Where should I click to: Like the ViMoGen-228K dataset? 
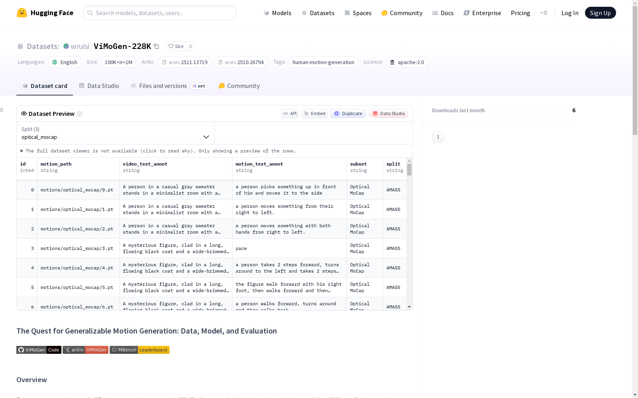point(176,46)
